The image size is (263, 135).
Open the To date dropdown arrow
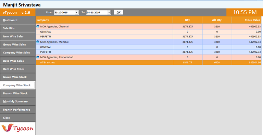click(109, 12)
